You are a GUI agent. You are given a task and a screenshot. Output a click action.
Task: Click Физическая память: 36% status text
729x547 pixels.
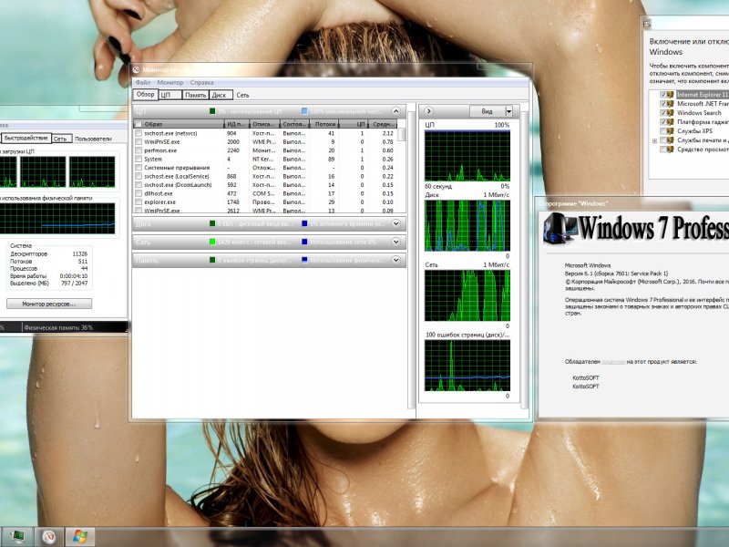58,327
